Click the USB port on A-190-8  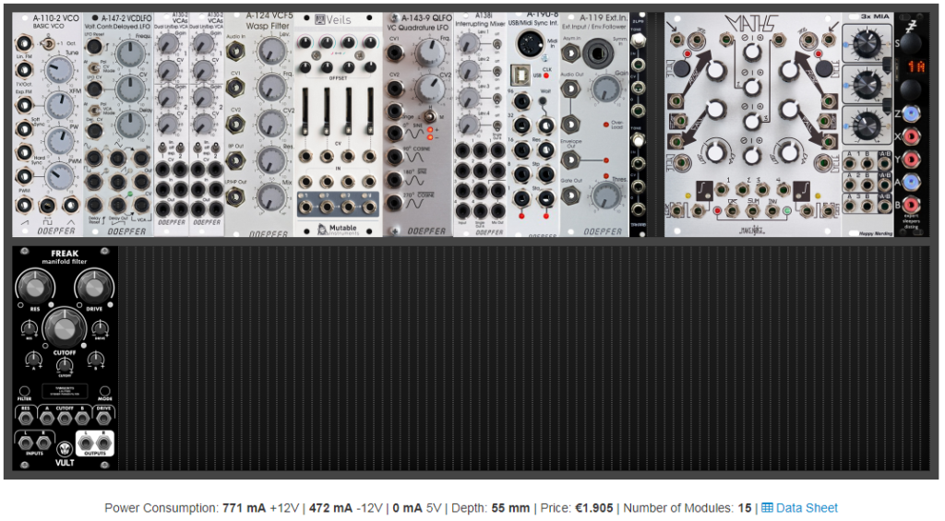tap(520, 76)
